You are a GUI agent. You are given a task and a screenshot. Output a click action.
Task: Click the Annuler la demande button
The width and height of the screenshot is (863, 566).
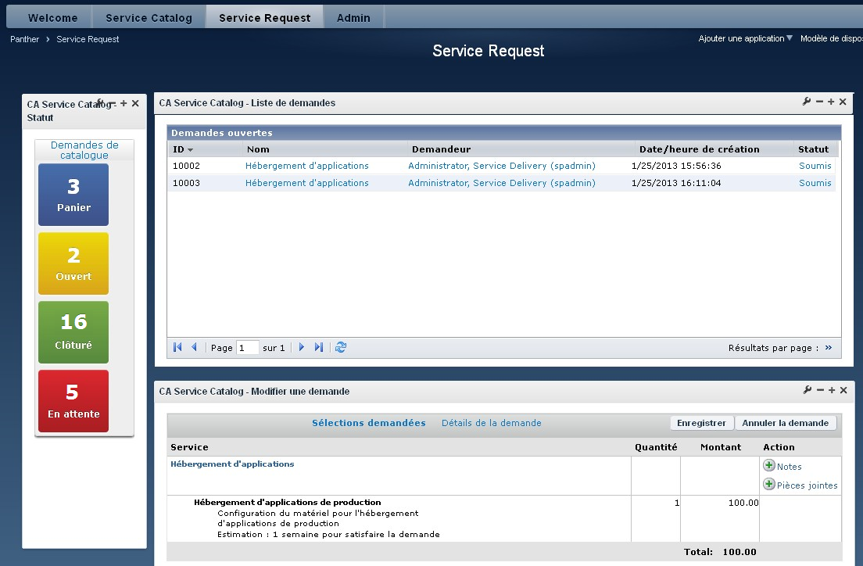click(x=785, y=423)
